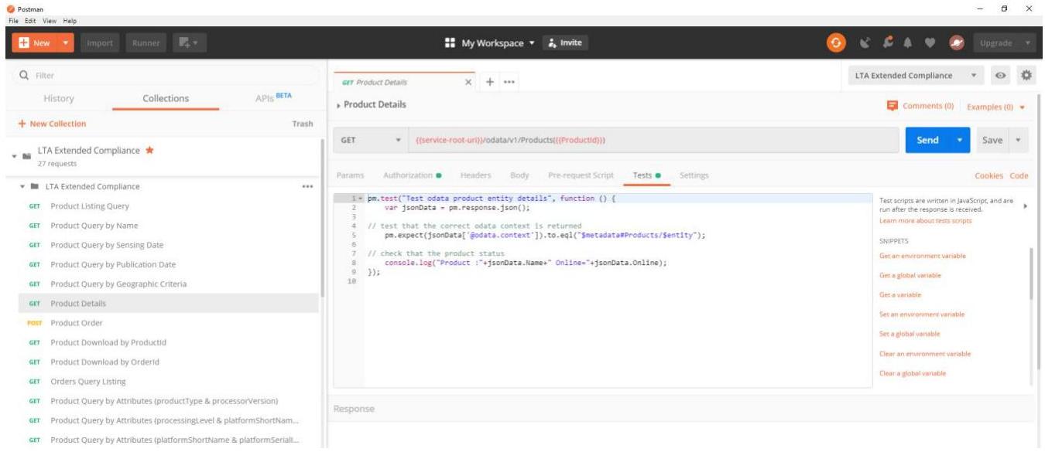Click environment quick look eye icon
Viewport: 1045px width, 452px height.
click(1001, 76)
